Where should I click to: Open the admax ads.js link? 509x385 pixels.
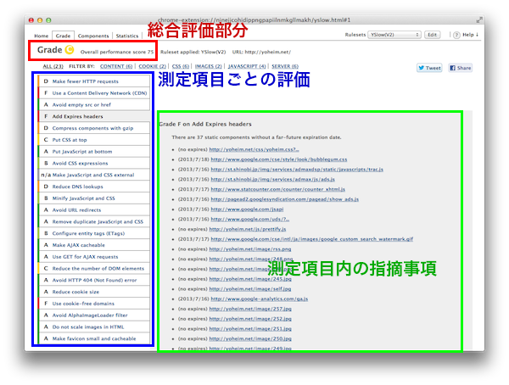point(272,180)
